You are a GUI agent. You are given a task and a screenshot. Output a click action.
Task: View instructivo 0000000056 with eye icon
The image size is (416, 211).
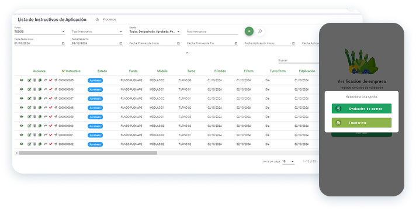pyautogui.click(x=22, y=89)
